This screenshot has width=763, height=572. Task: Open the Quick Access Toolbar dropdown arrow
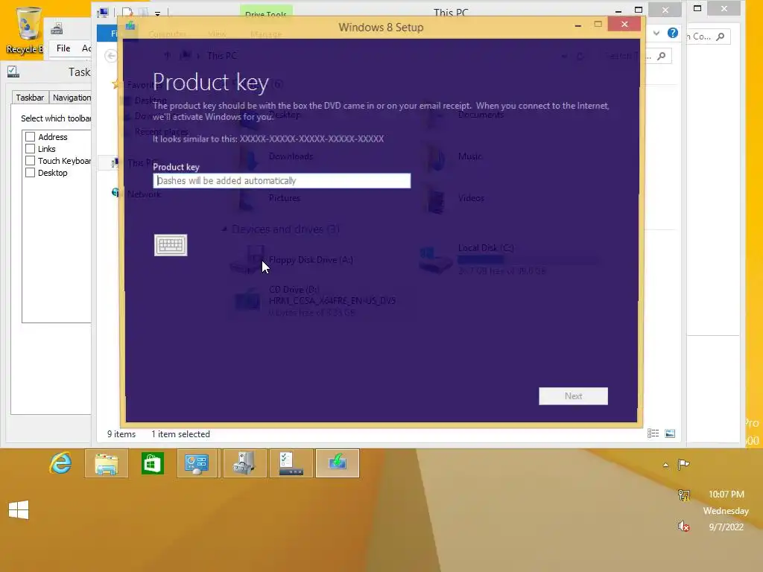(158, 13)
